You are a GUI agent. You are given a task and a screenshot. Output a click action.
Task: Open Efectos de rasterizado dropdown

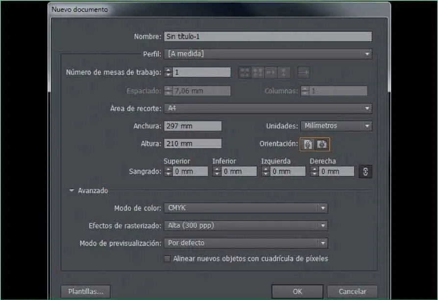click(x=245, y=226)
